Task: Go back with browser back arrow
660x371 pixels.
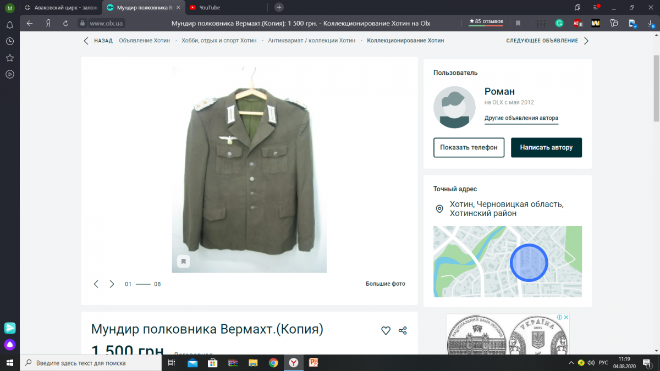Action: (x=30, y=23)
